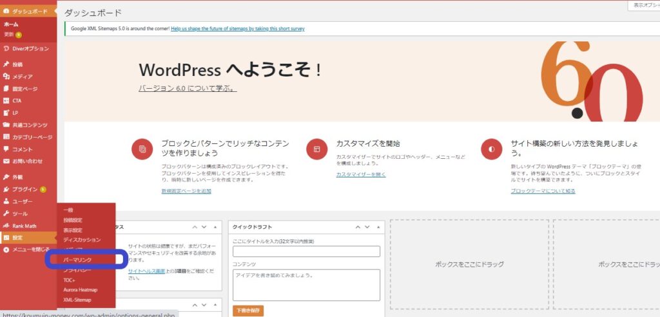Click the 更新 count badge under ホーム
This screenshot has height=317, width=660.
18,35
